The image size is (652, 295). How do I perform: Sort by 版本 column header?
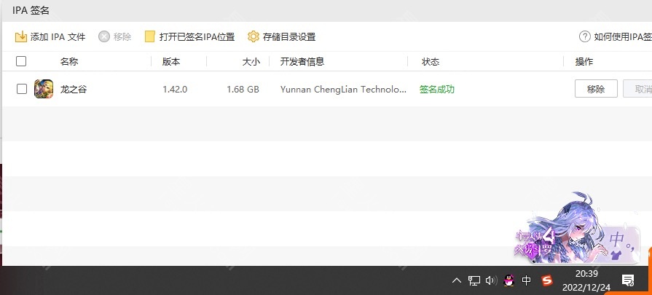pos(171,62)
